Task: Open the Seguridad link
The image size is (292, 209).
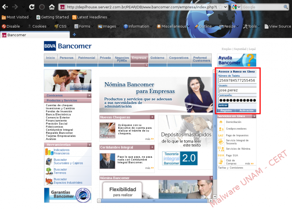Action: [x=240, y=49]
